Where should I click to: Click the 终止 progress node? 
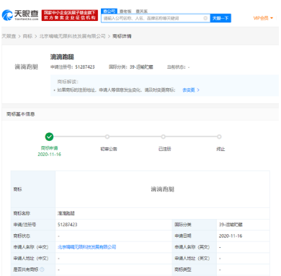coord(219,137)
